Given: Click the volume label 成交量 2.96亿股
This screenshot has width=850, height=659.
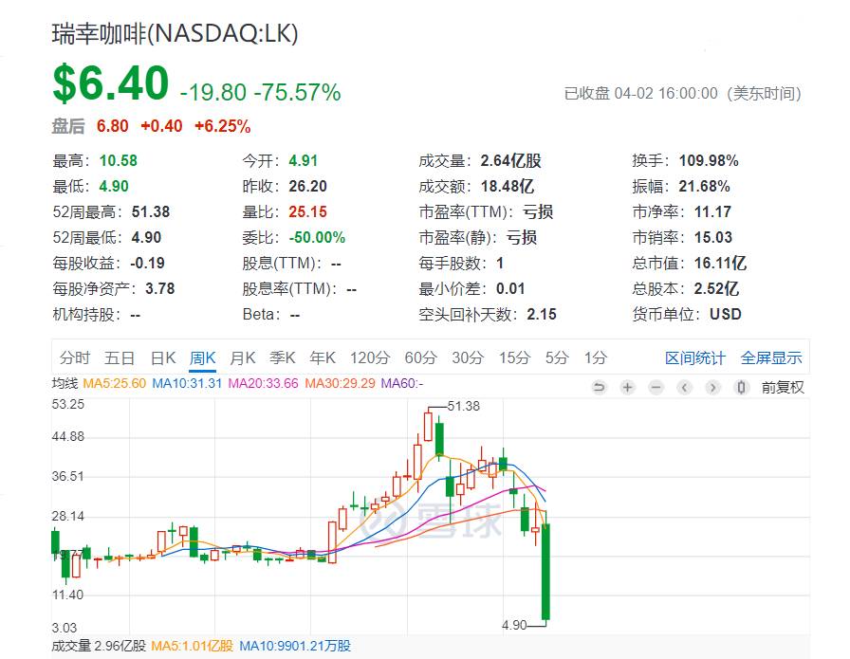Looking at the screenshot, I should pyautogui.click(x=99, y=646).
